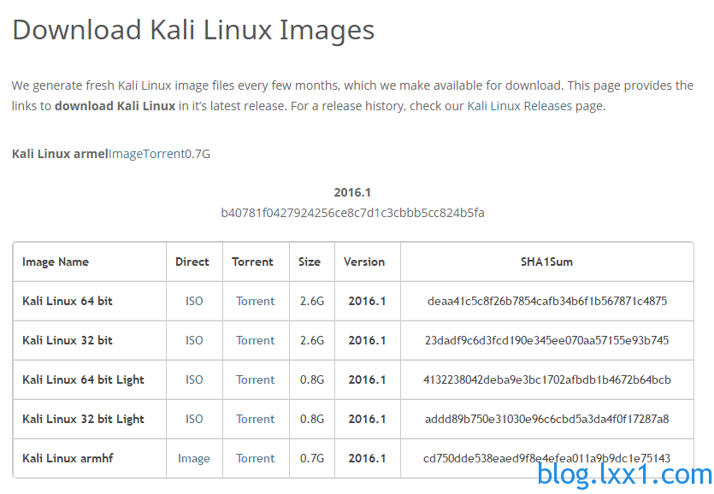Select the SHA1Sum of Kali Linux 64 bit
Screen dimensions: 714x494
[547, 301]
